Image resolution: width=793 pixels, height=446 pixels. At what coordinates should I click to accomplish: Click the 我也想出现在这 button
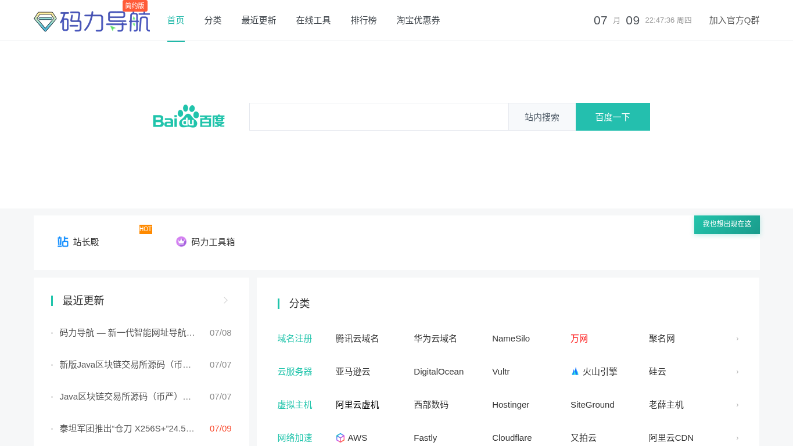tap(727, 224)
